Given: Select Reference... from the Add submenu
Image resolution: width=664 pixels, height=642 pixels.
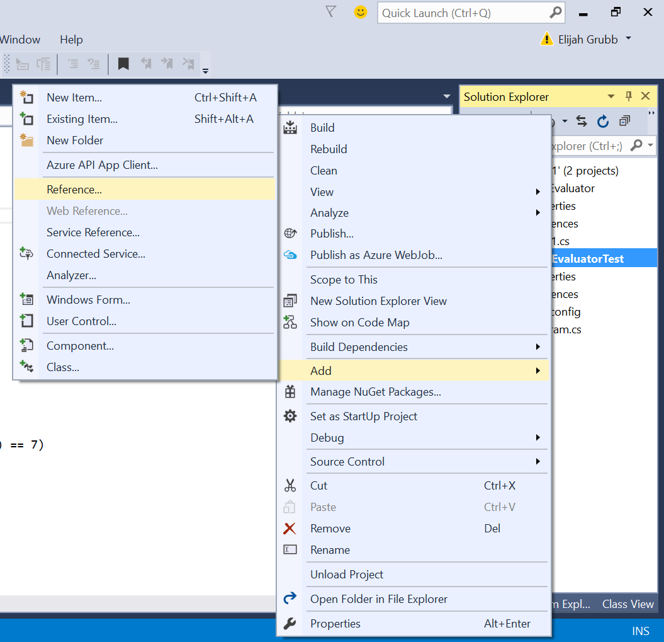Looking at the screenshot, I should 74,190.
